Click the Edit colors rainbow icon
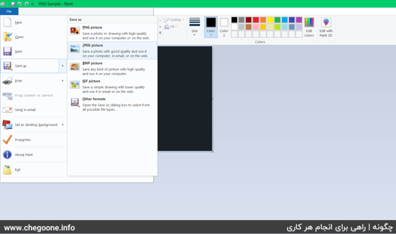Screen dimensions: 396x234 309,22
